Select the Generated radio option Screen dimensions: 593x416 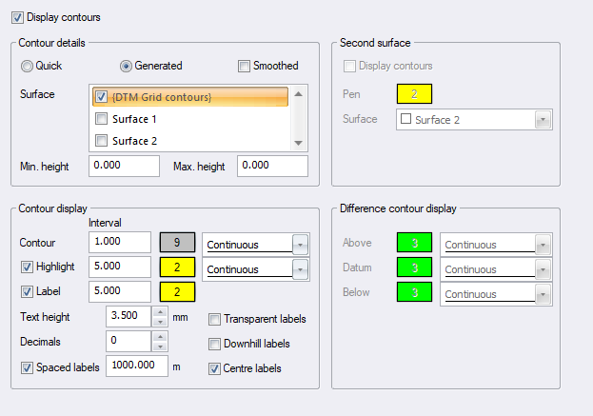[x=126, y=66]
